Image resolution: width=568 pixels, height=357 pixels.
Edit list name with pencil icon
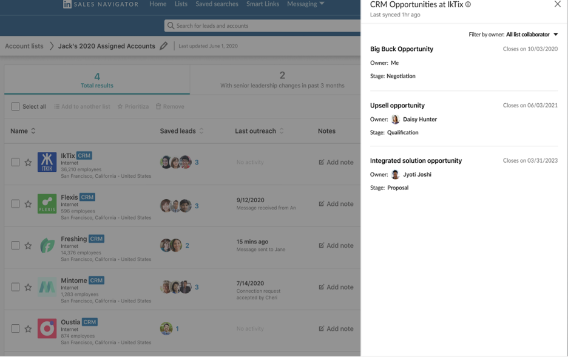164,46
